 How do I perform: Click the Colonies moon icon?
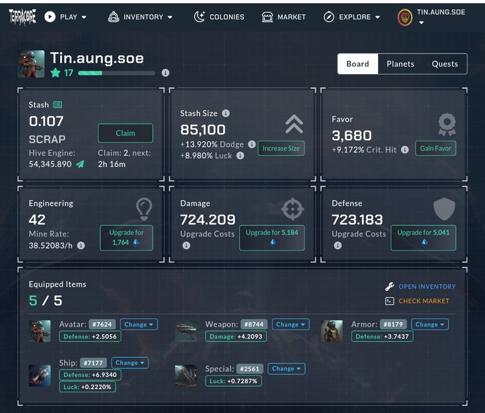click(199, 16)
